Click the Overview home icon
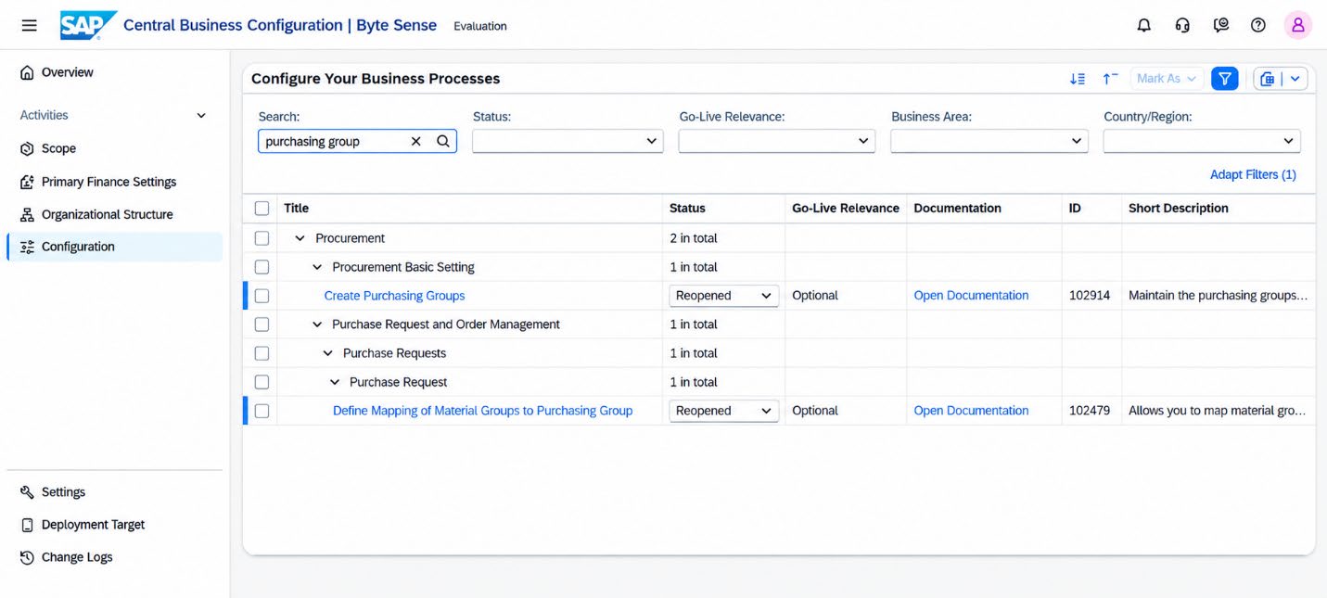Viewport: 1327px width, 598px height. 27,72
